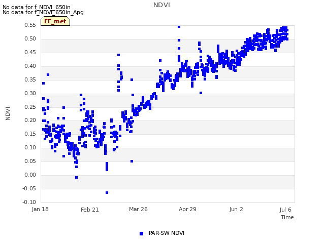Click the -0.10 y-axis tick label
325x243 pixels.
29,202
